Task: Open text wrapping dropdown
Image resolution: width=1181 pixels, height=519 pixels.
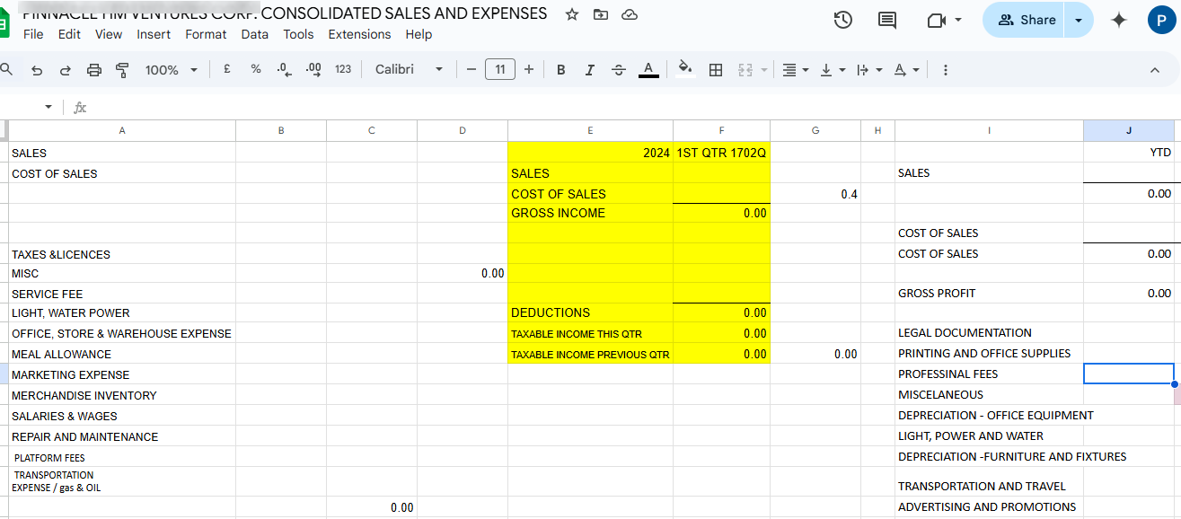Action: 868,70
